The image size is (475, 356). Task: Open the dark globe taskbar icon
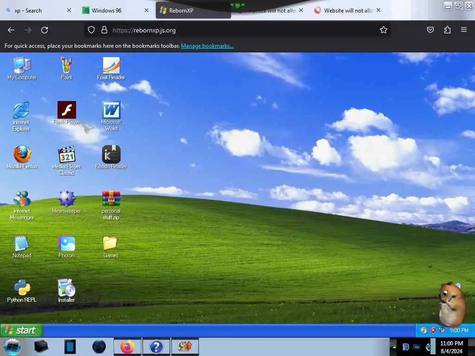coord(99,347)
